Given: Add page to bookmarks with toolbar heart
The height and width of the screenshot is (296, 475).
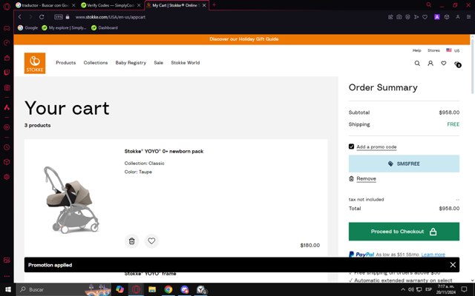Looking at the screenshot, I should [x=425, y=17].
